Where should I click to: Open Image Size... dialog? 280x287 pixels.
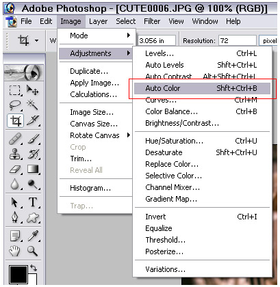point(96,112)
